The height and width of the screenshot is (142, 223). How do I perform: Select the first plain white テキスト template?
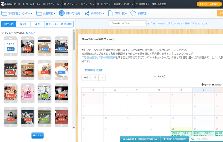tap(11, 46)
